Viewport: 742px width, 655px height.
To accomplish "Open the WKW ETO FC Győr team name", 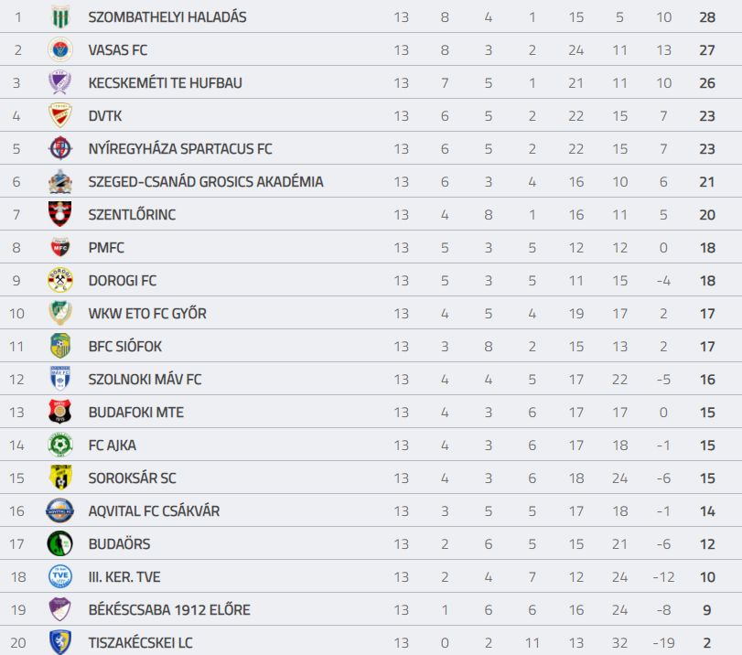I will [147, 313].
